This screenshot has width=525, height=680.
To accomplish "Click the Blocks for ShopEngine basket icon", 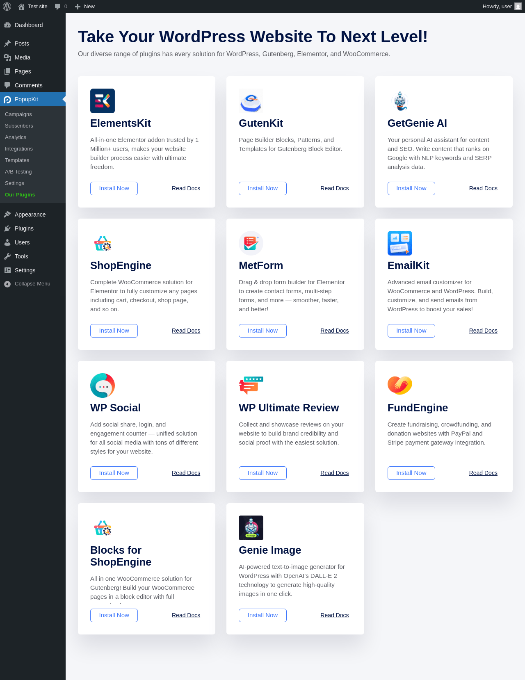I will pos(103,528).
